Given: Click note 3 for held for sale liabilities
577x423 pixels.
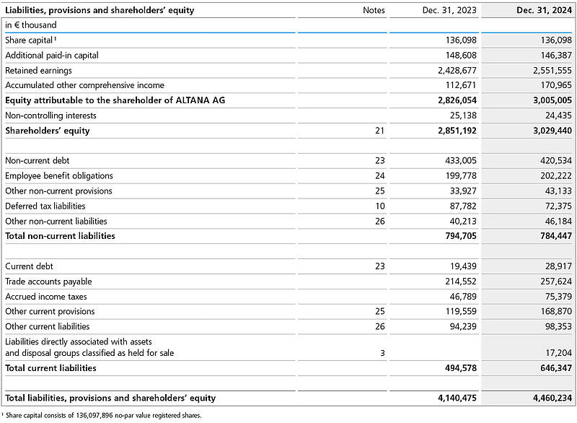Looking at the screenshot, I should tap(382, 353).
